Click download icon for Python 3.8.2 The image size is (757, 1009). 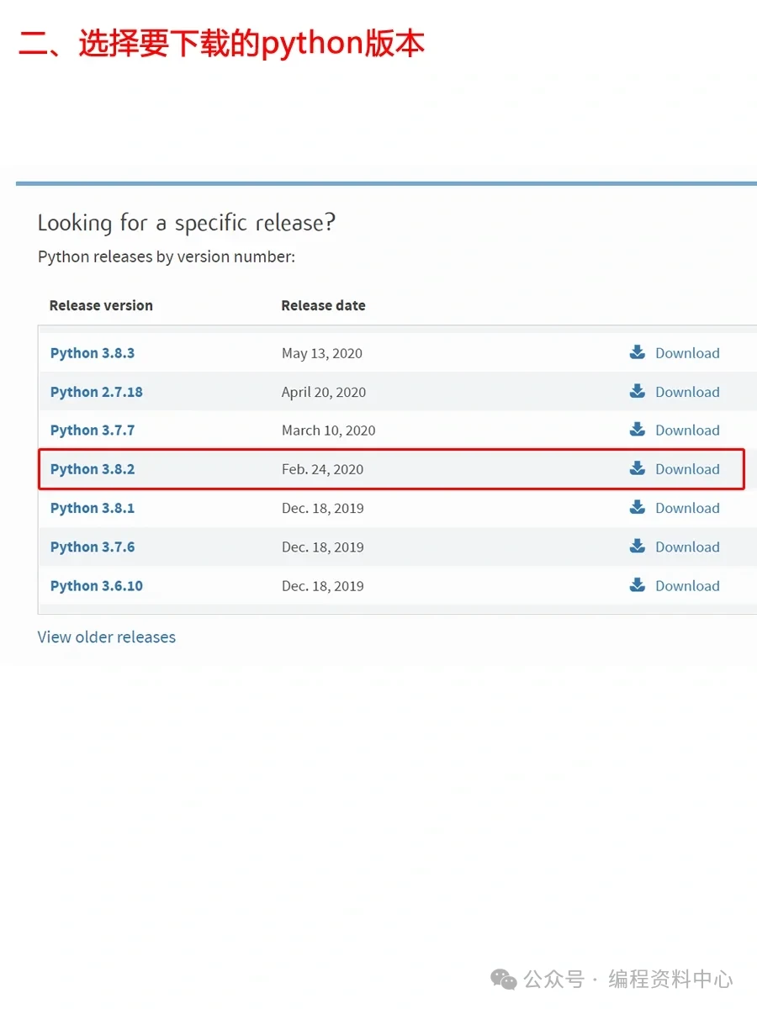[x=638, y=468]
